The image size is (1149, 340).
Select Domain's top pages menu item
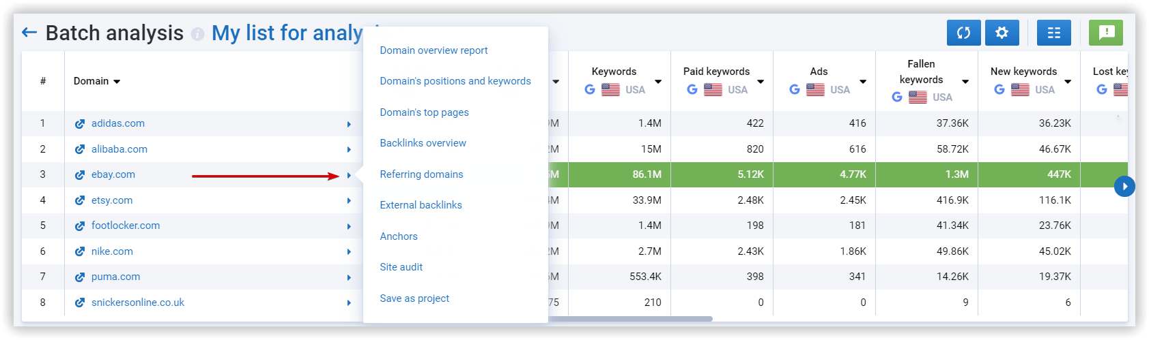coord(424,112)
